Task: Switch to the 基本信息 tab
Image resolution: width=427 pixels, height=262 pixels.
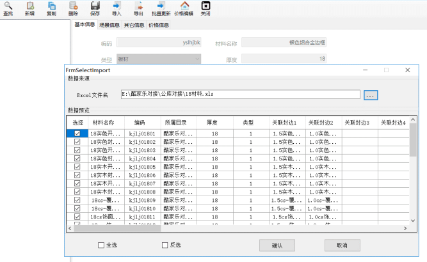Action: pos(85,25)
